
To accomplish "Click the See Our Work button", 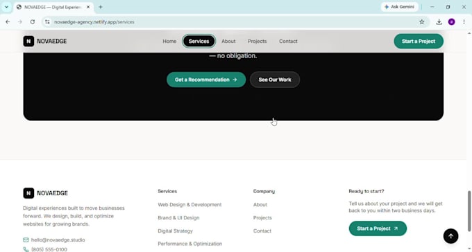I will (x=275, y=80).
